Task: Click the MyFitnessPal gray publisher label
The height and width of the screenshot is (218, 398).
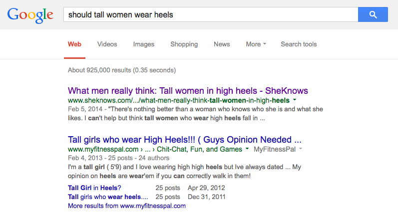Action: click(x=275, y=149)
